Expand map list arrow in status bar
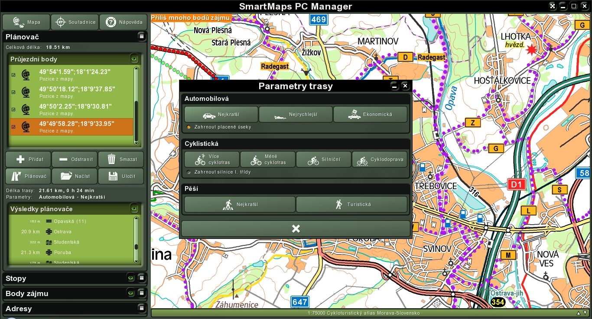 [x=578, y=313]
